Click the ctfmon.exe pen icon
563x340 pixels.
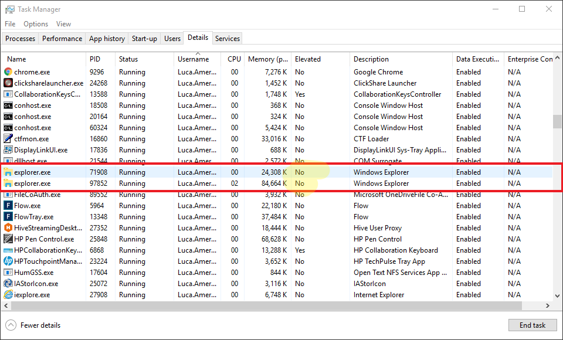(8, 138)
